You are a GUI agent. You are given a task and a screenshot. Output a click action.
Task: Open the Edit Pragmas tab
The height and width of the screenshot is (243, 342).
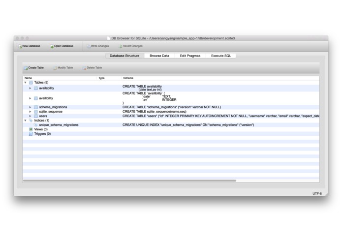coord(190,56)
